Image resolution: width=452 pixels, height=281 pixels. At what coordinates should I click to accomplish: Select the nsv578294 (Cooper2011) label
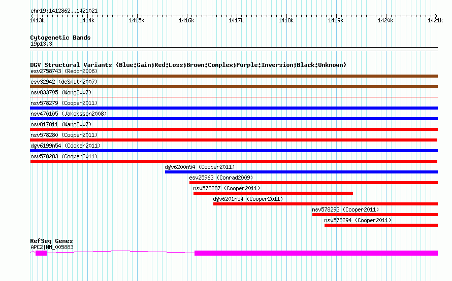pyautogui.click(x=358, y=220)
